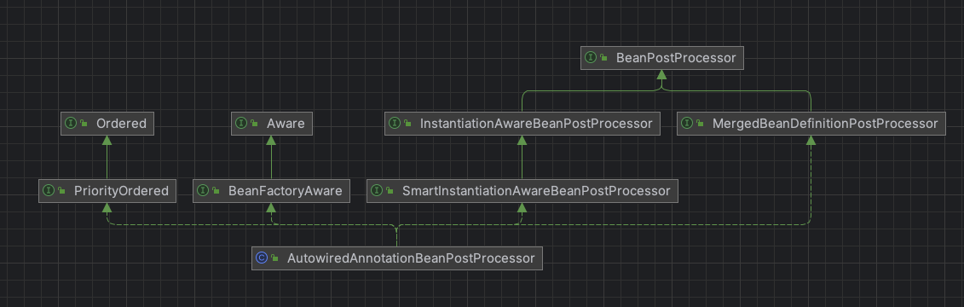Click the interface icon on SmartInstantiationAwareBeanPostProcessor
Viewport: 964px width, 307px height.
coord(377,190)
